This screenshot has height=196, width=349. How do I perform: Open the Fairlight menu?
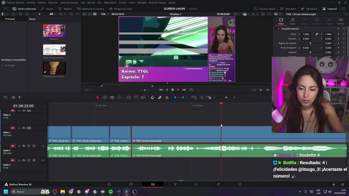[142, 2]
